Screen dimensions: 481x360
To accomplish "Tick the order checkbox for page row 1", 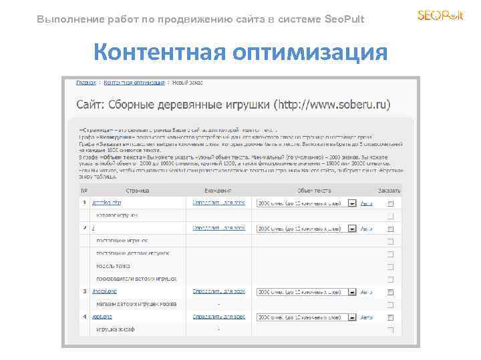I will pos(390,203).
